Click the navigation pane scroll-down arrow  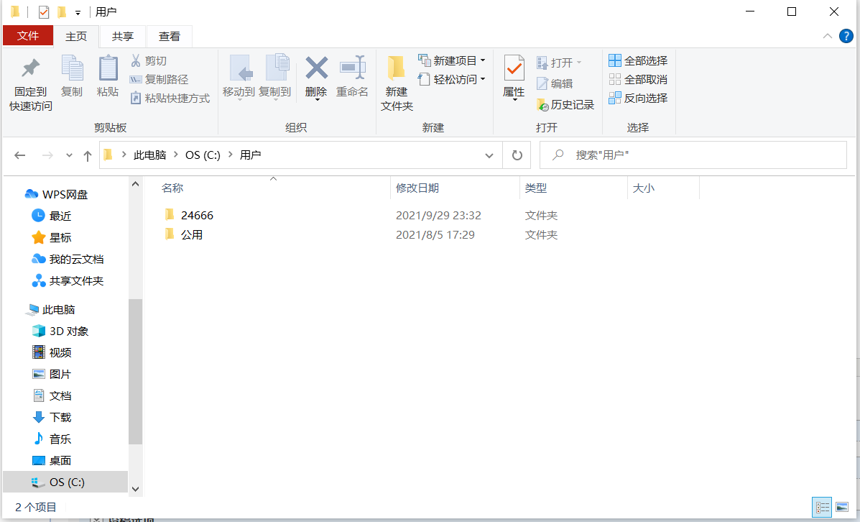click(136, 488)
